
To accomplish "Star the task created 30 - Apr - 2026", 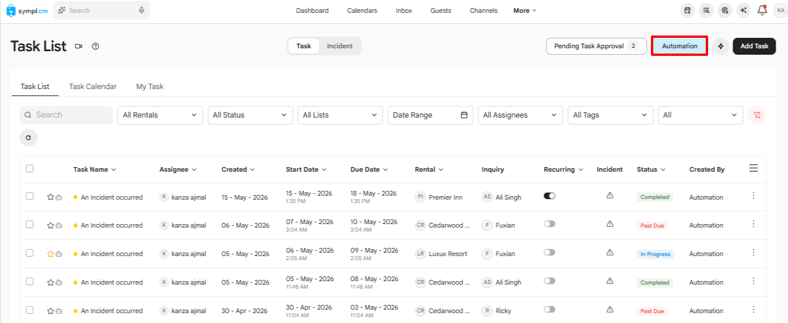I will click(x=50, y=311).
